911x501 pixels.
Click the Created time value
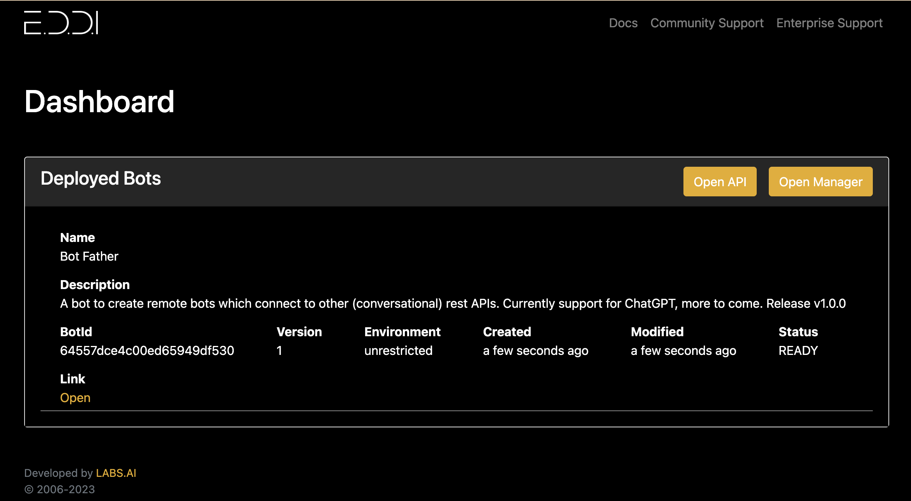pos(535,351)
